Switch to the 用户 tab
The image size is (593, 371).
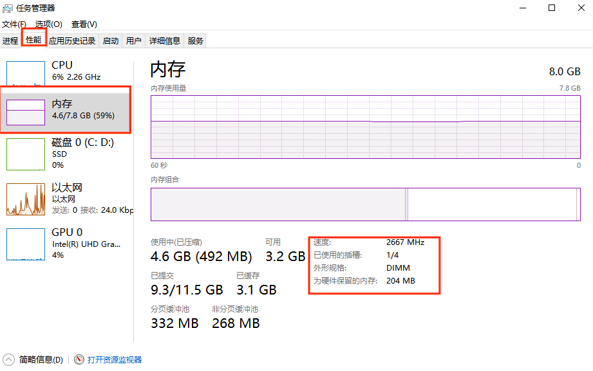click(134, 41)
